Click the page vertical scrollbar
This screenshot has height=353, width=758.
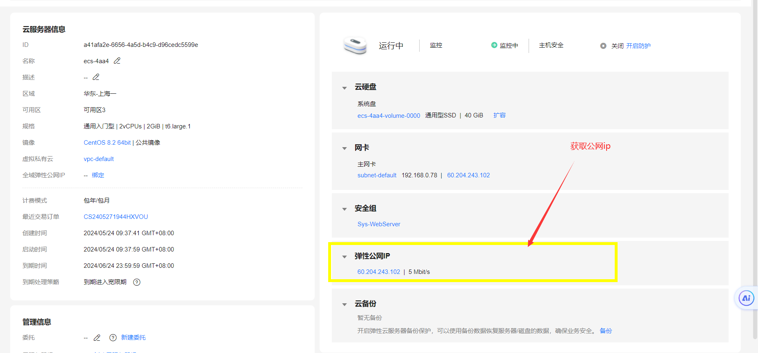pos(755,169)
